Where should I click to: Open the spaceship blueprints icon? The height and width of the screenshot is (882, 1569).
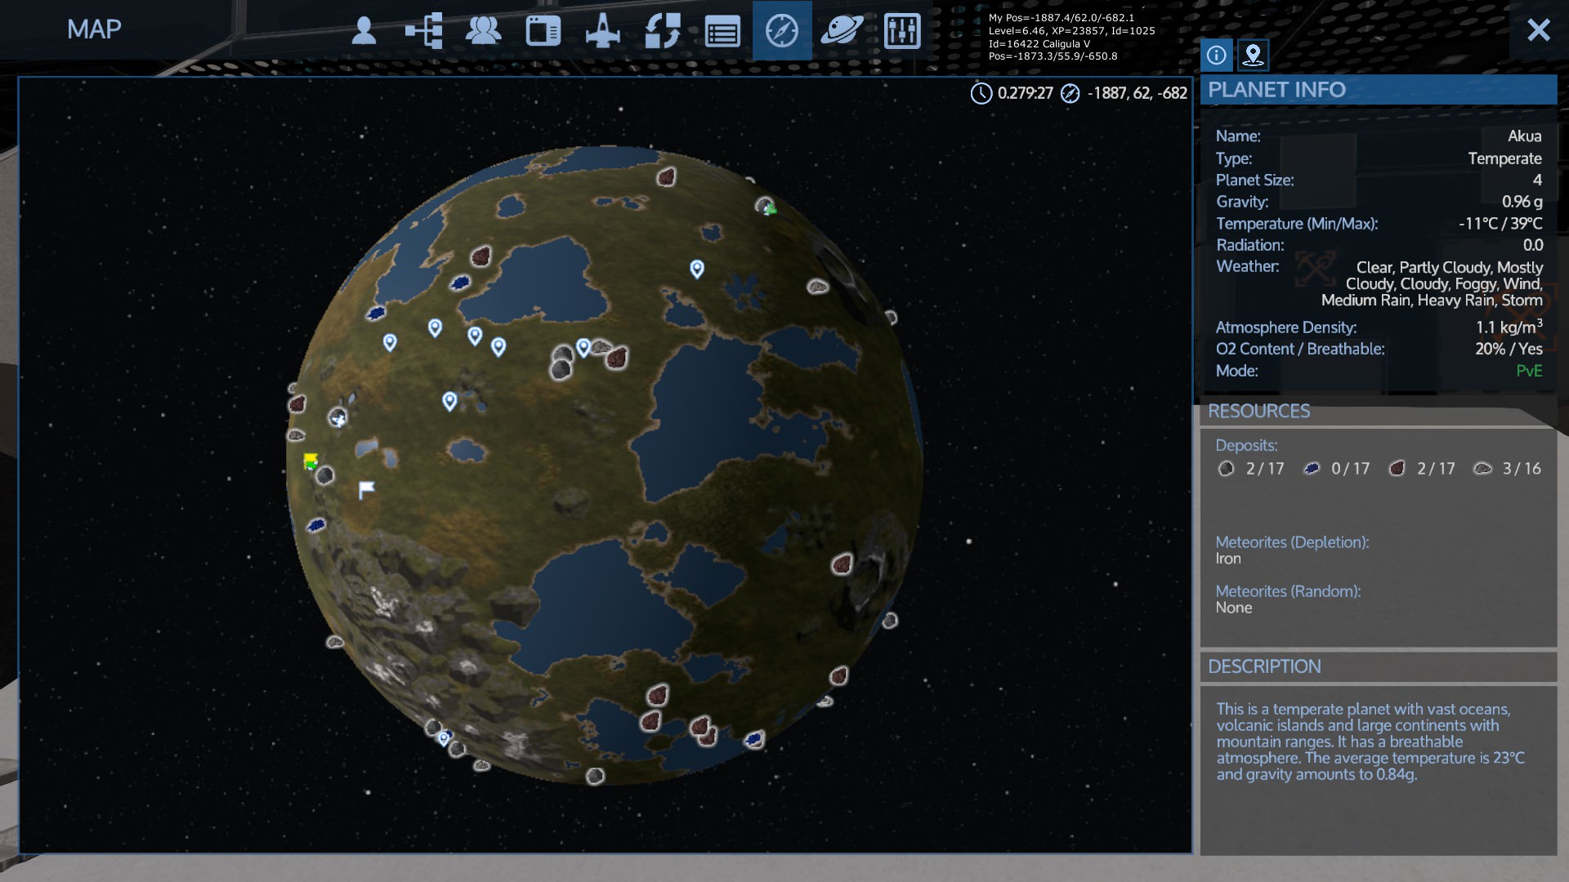tap(603, 31)
